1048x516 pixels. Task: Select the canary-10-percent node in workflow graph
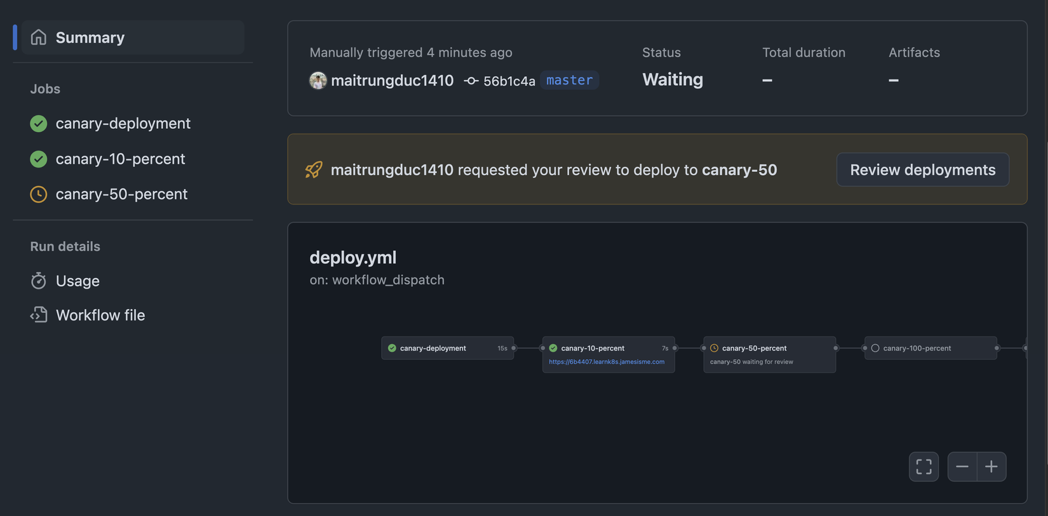tap(608, 354)
